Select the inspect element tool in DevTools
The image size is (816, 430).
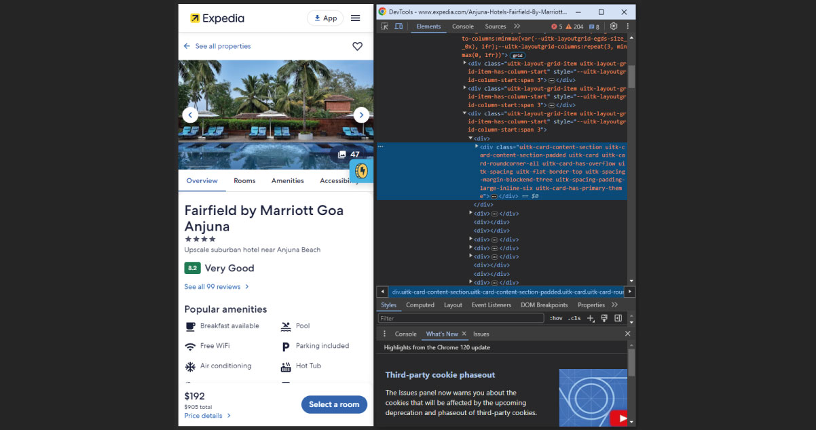pyautogui.click(x=384, y=26)
